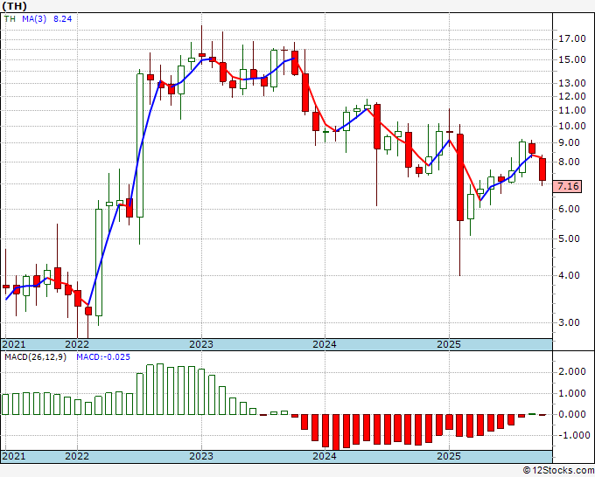
Task: Click the 3.00 price axis label
Action: (x=570, y=322)
